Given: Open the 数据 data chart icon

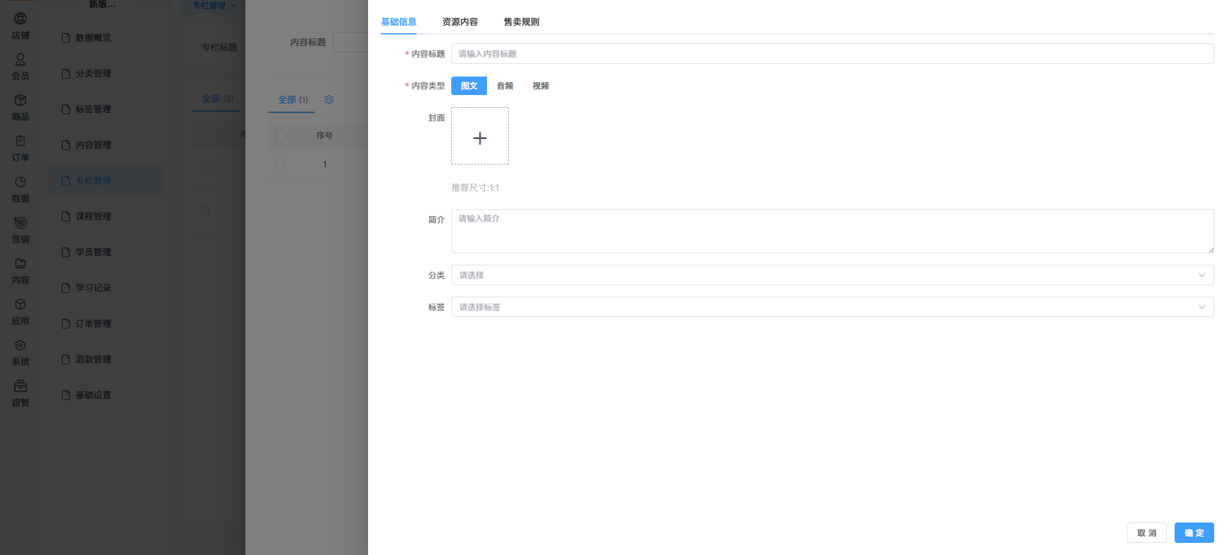Looking at the screenshot, I should (20, 182).
